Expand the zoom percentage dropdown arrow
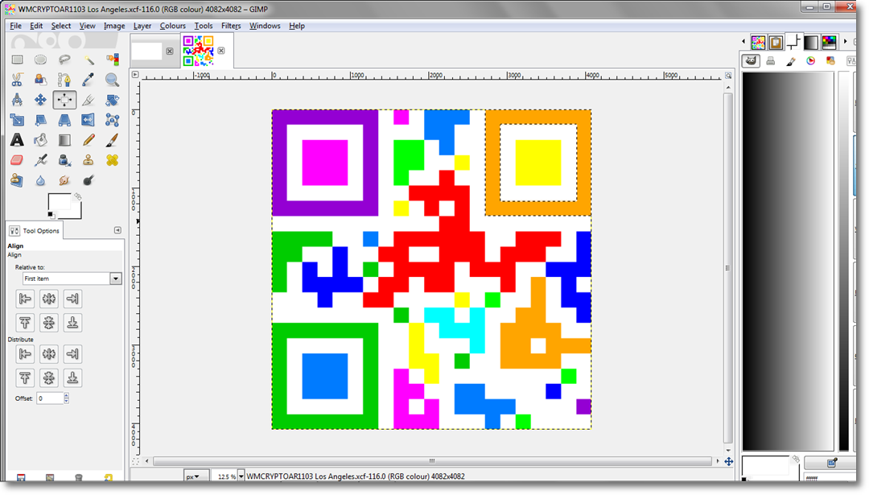Image resolution: width=869 pixels, height=495 pixels. coord(241,476)
